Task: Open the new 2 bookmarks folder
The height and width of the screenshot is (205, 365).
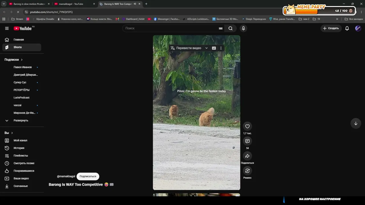Action: (304, 19)
